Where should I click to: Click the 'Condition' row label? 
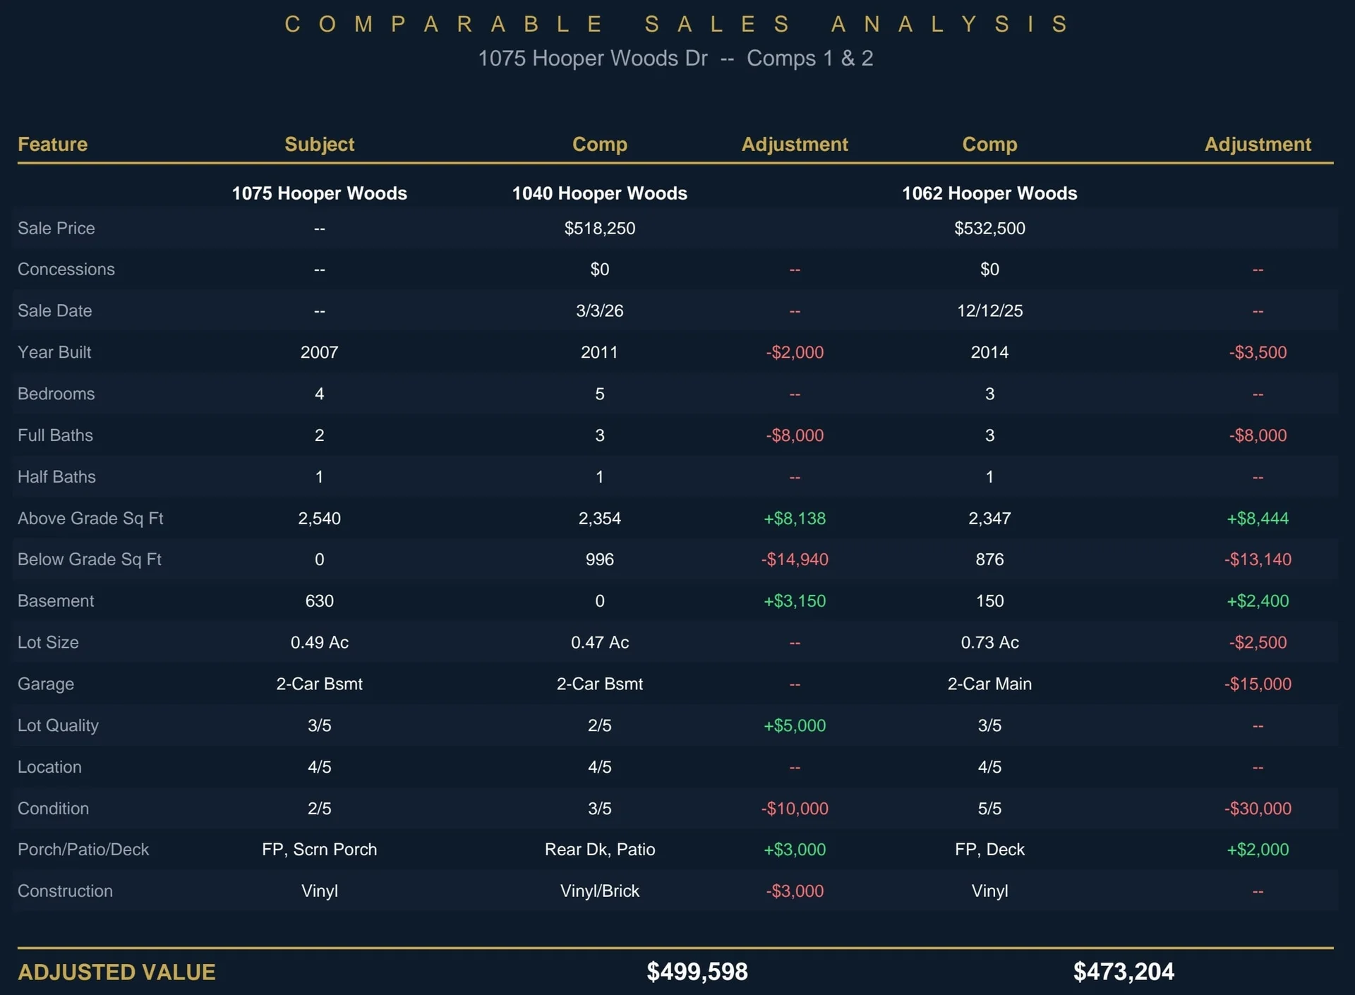53,809
